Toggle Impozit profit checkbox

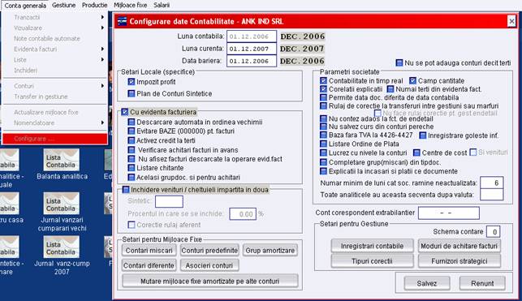tap(132, 82)
